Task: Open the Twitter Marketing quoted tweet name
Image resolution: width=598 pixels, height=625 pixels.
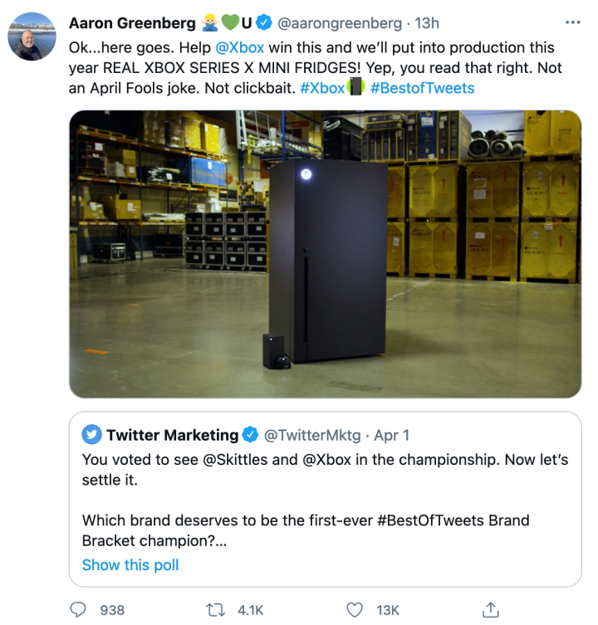Action: coord(172,435)
